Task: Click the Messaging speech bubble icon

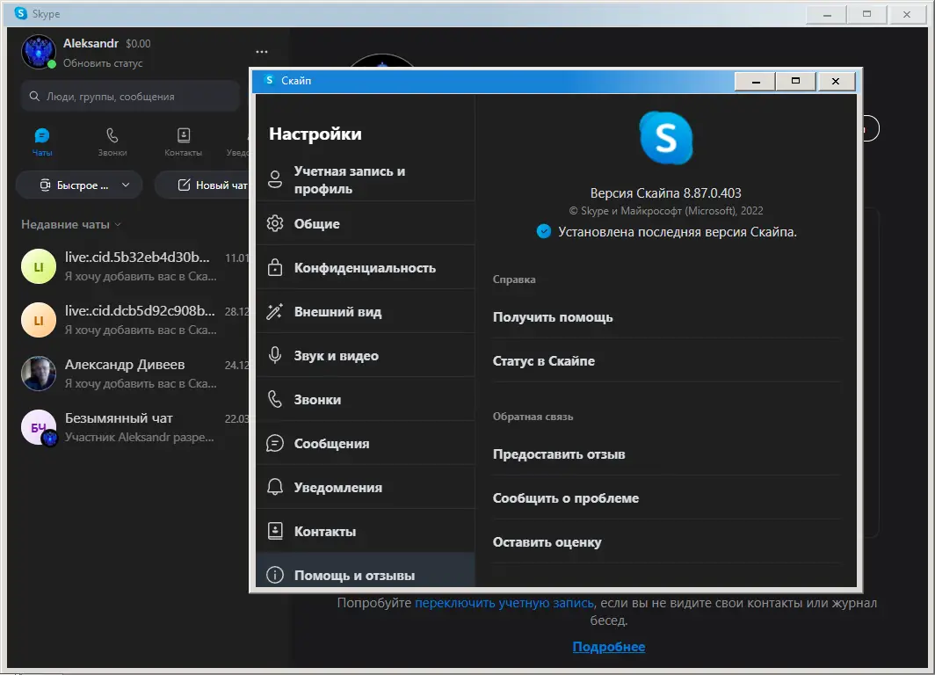Action: [x=275, y=443]
